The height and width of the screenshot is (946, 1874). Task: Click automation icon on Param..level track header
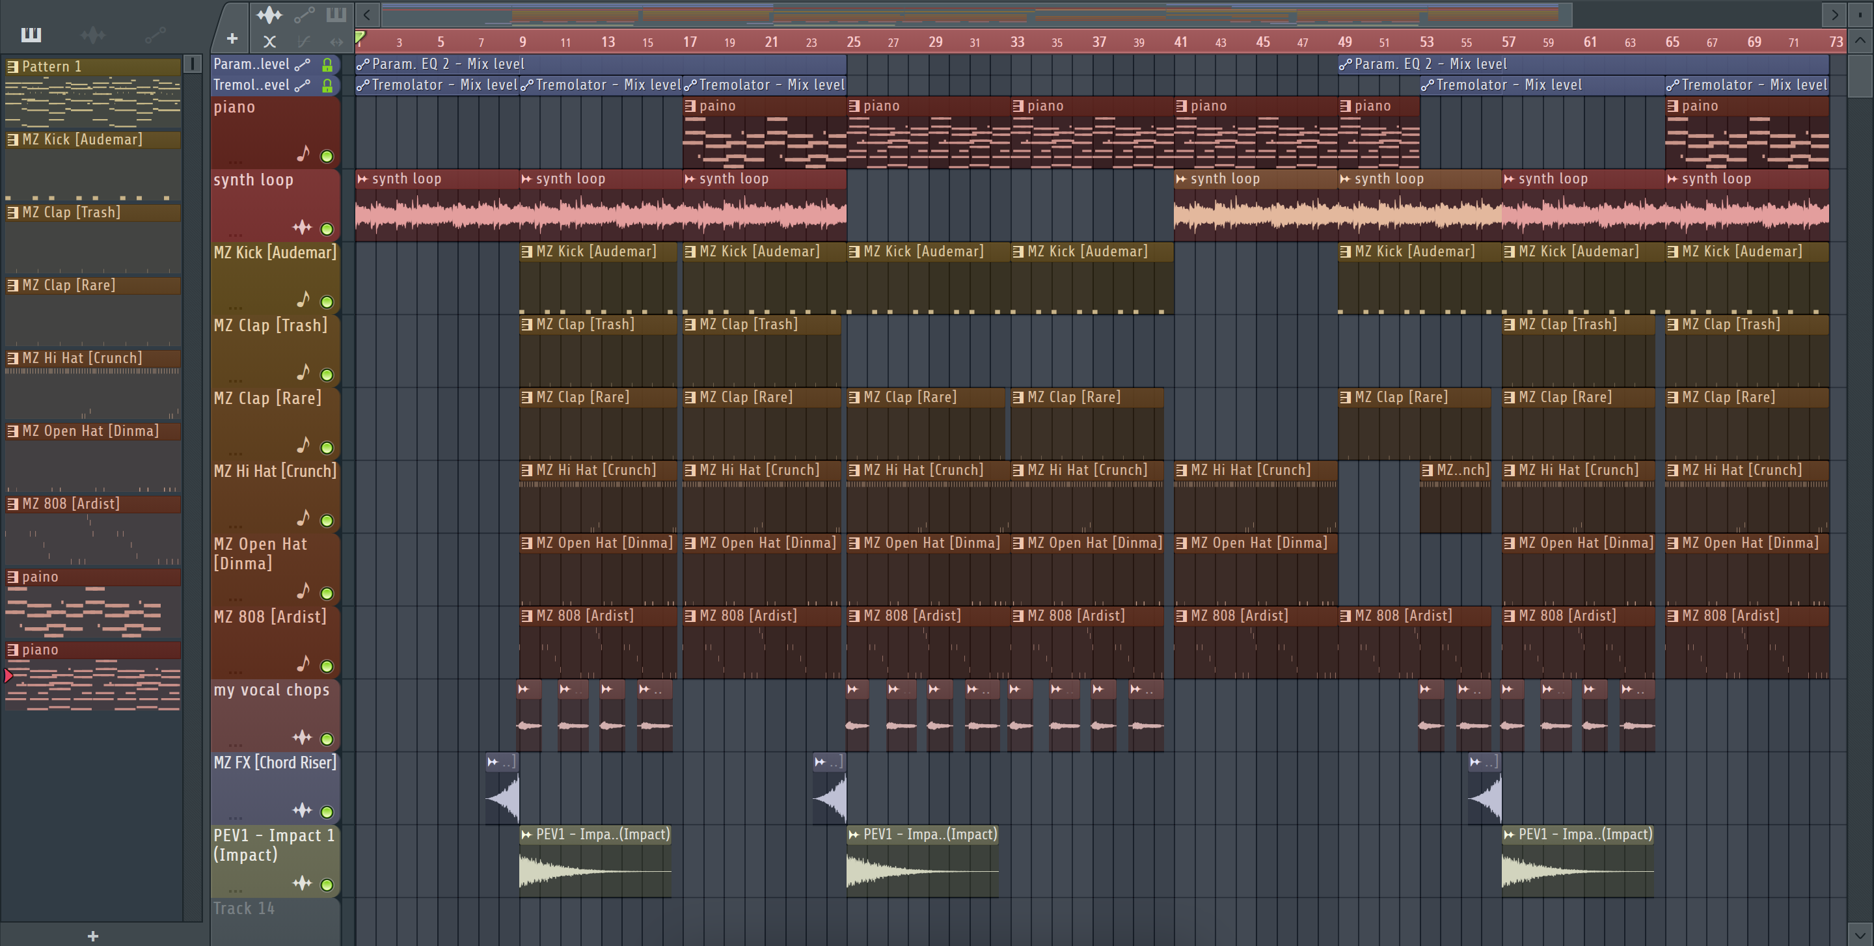coord(303,64)
